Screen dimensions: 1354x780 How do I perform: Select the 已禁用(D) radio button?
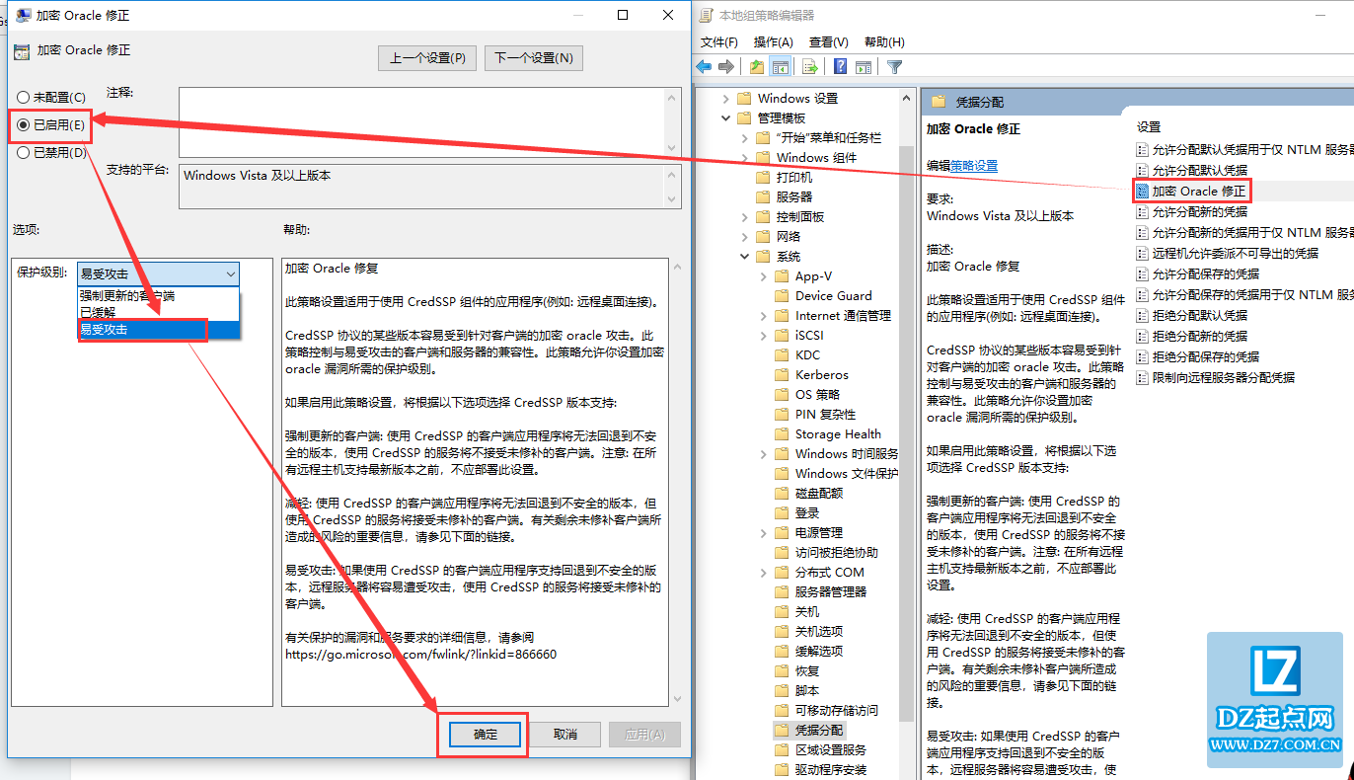24,152
